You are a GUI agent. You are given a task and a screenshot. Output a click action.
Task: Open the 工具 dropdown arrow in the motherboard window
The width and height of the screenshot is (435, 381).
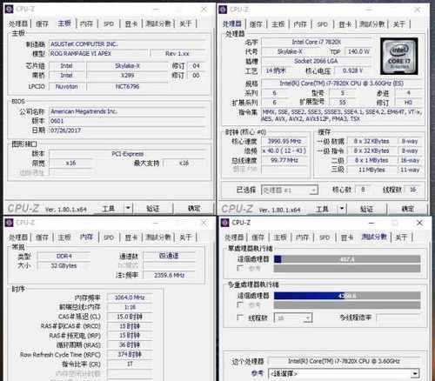[128, 208]
